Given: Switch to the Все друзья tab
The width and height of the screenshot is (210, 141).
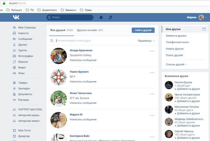Looking at the screenshot, I should tap(62, 30).
